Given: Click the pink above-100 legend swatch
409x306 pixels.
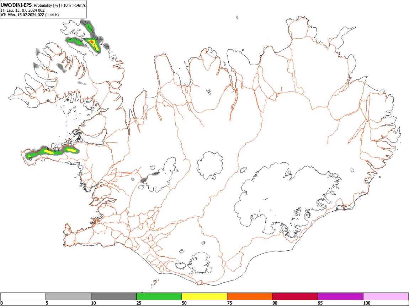Looking at the screenshot, I should coord(386,297).
